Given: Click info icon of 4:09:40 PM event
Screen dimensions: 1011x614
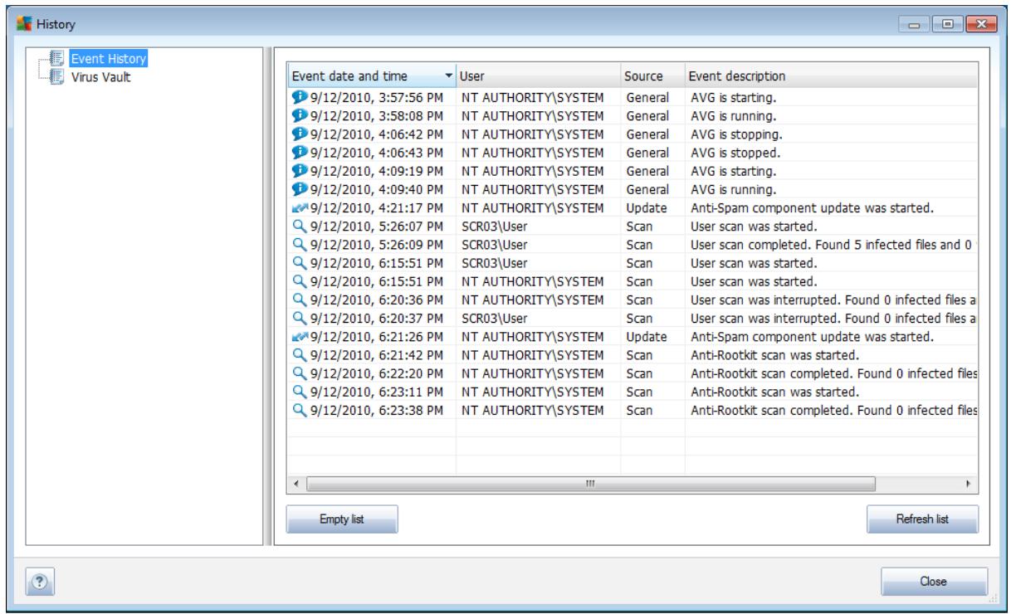Looking at the screenshot, I should [x=300, y=189].
